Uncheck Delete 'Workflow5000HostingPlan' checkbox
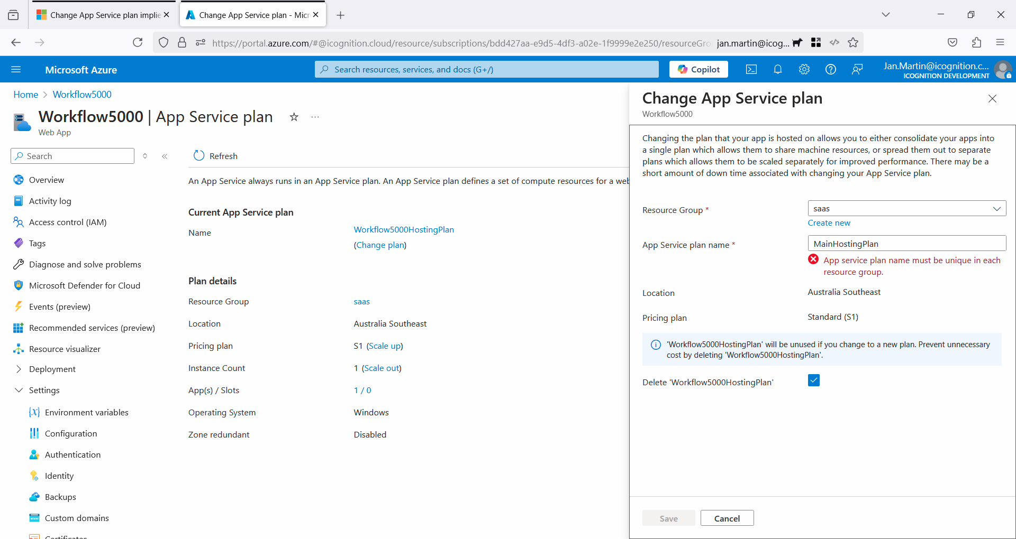1016x539 pixels. [814, 380]
